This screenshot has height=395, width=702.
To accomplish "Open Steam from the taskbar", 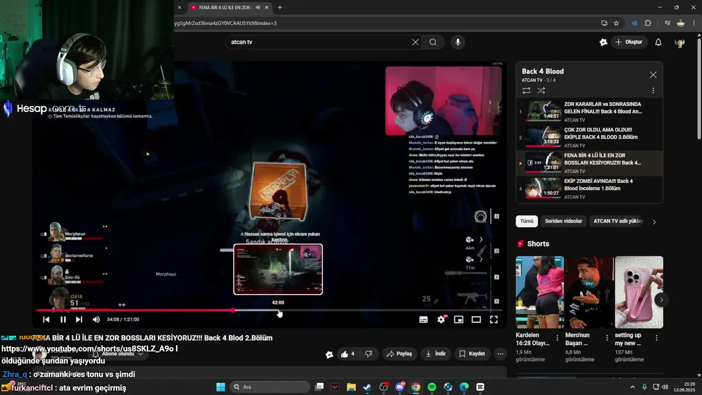I will pos(367,387).
